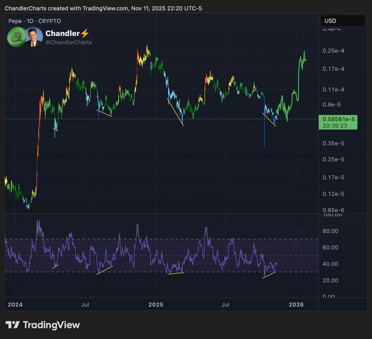Screen dimensions: 372x339
Task: Click the 20.00 RSI scale label
Action: pyautogui.click(x=330, y=280)
